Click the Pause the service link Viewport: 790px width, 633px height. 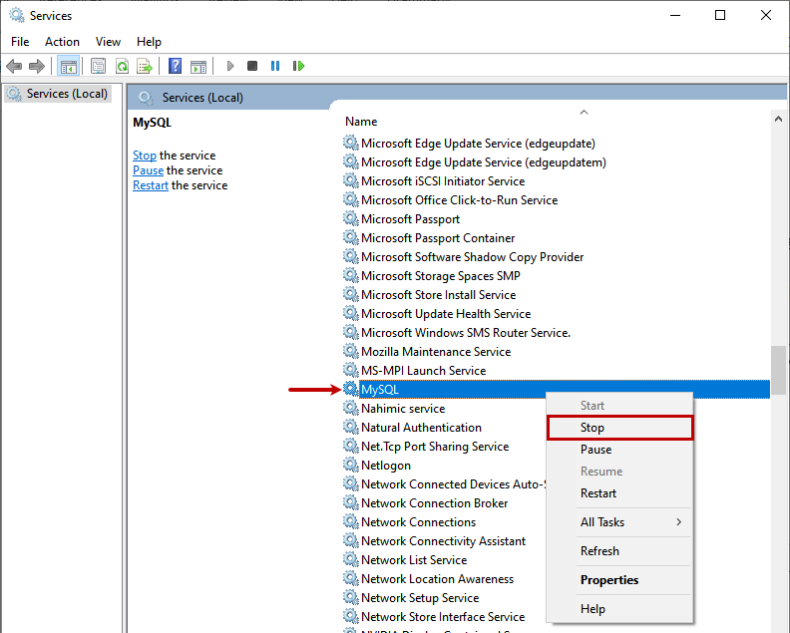[148, 170]
